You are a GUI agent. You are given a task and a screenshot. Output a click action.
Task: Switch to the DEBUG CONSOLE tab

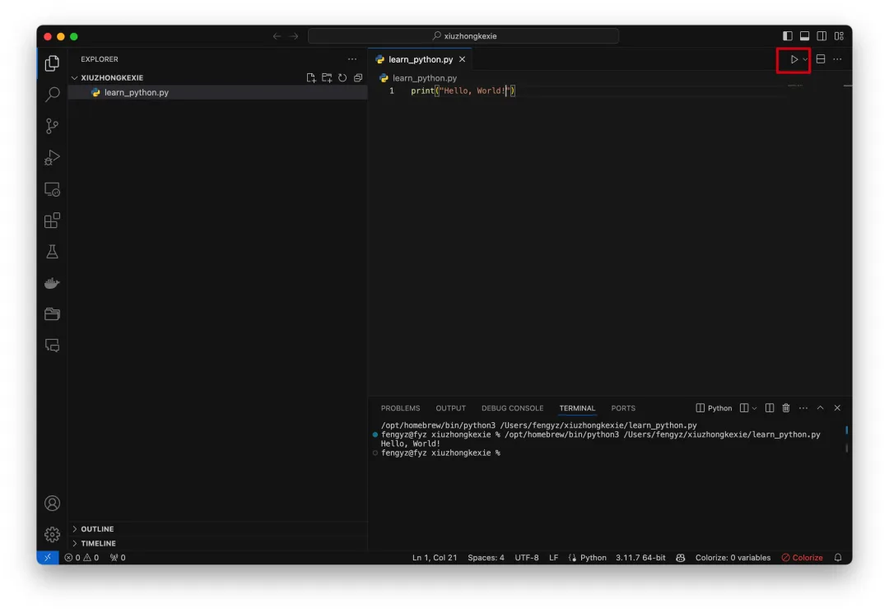(512, 408)
